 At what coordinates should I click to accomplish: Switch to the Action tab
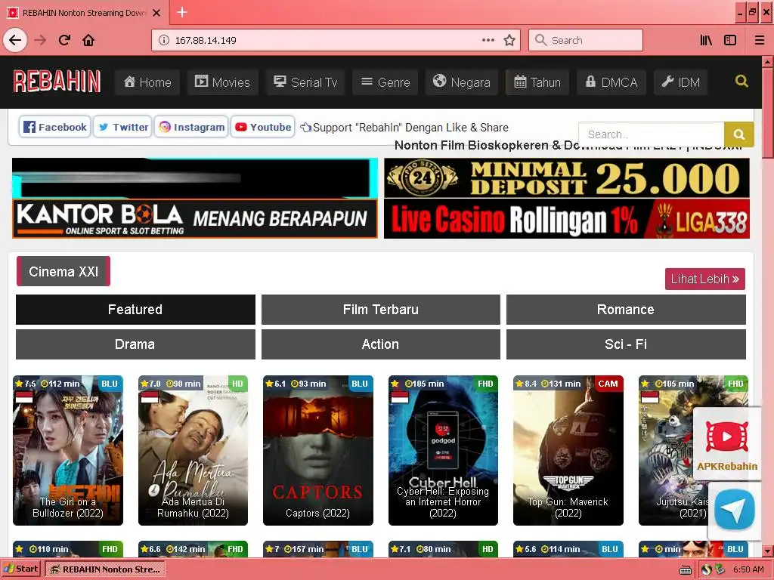tap(381, 344)
